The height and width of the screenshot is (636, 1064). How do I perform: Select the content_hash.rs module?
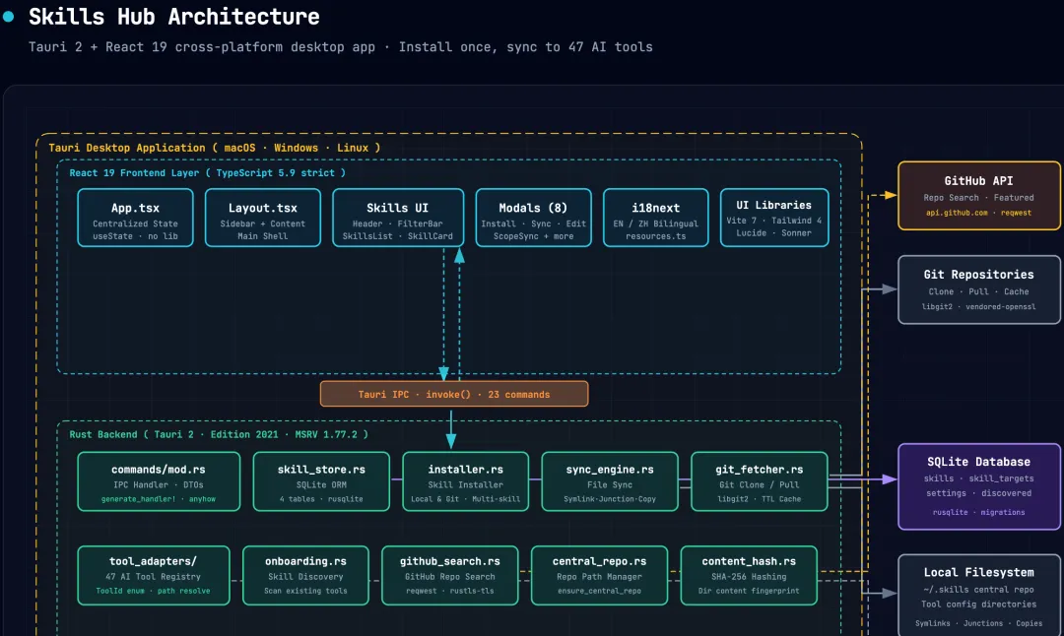click(x=749, y=575)
